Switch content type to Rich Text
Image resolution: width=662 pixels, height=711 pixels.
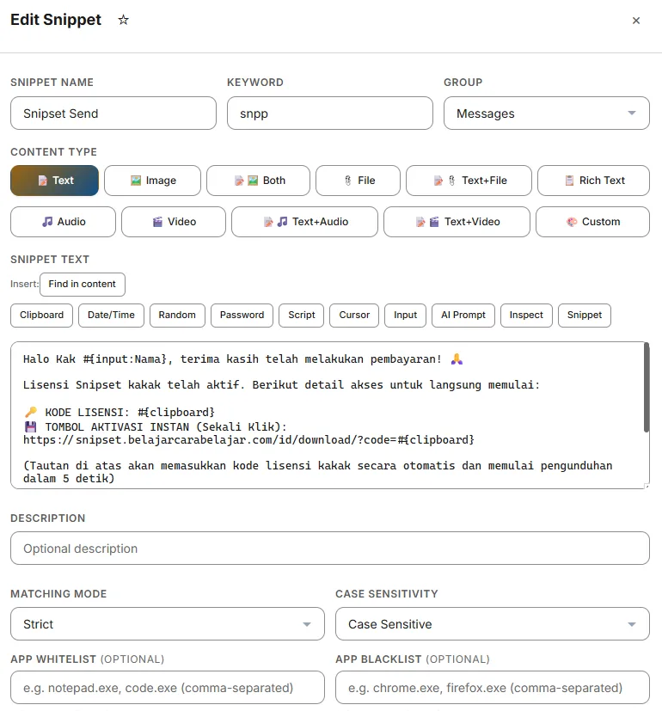pyautogui.click(x=593, y=181)
